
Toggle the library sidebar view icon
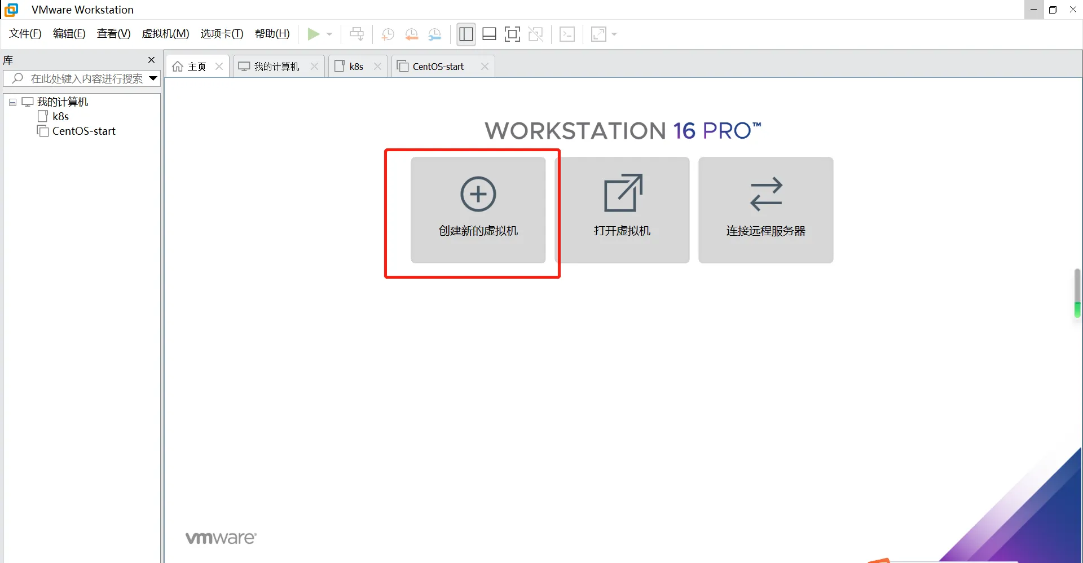point(466,34)
